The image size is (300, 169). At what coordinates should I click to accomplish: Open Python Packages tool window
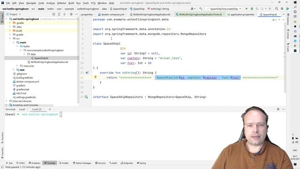click(82, 163)
